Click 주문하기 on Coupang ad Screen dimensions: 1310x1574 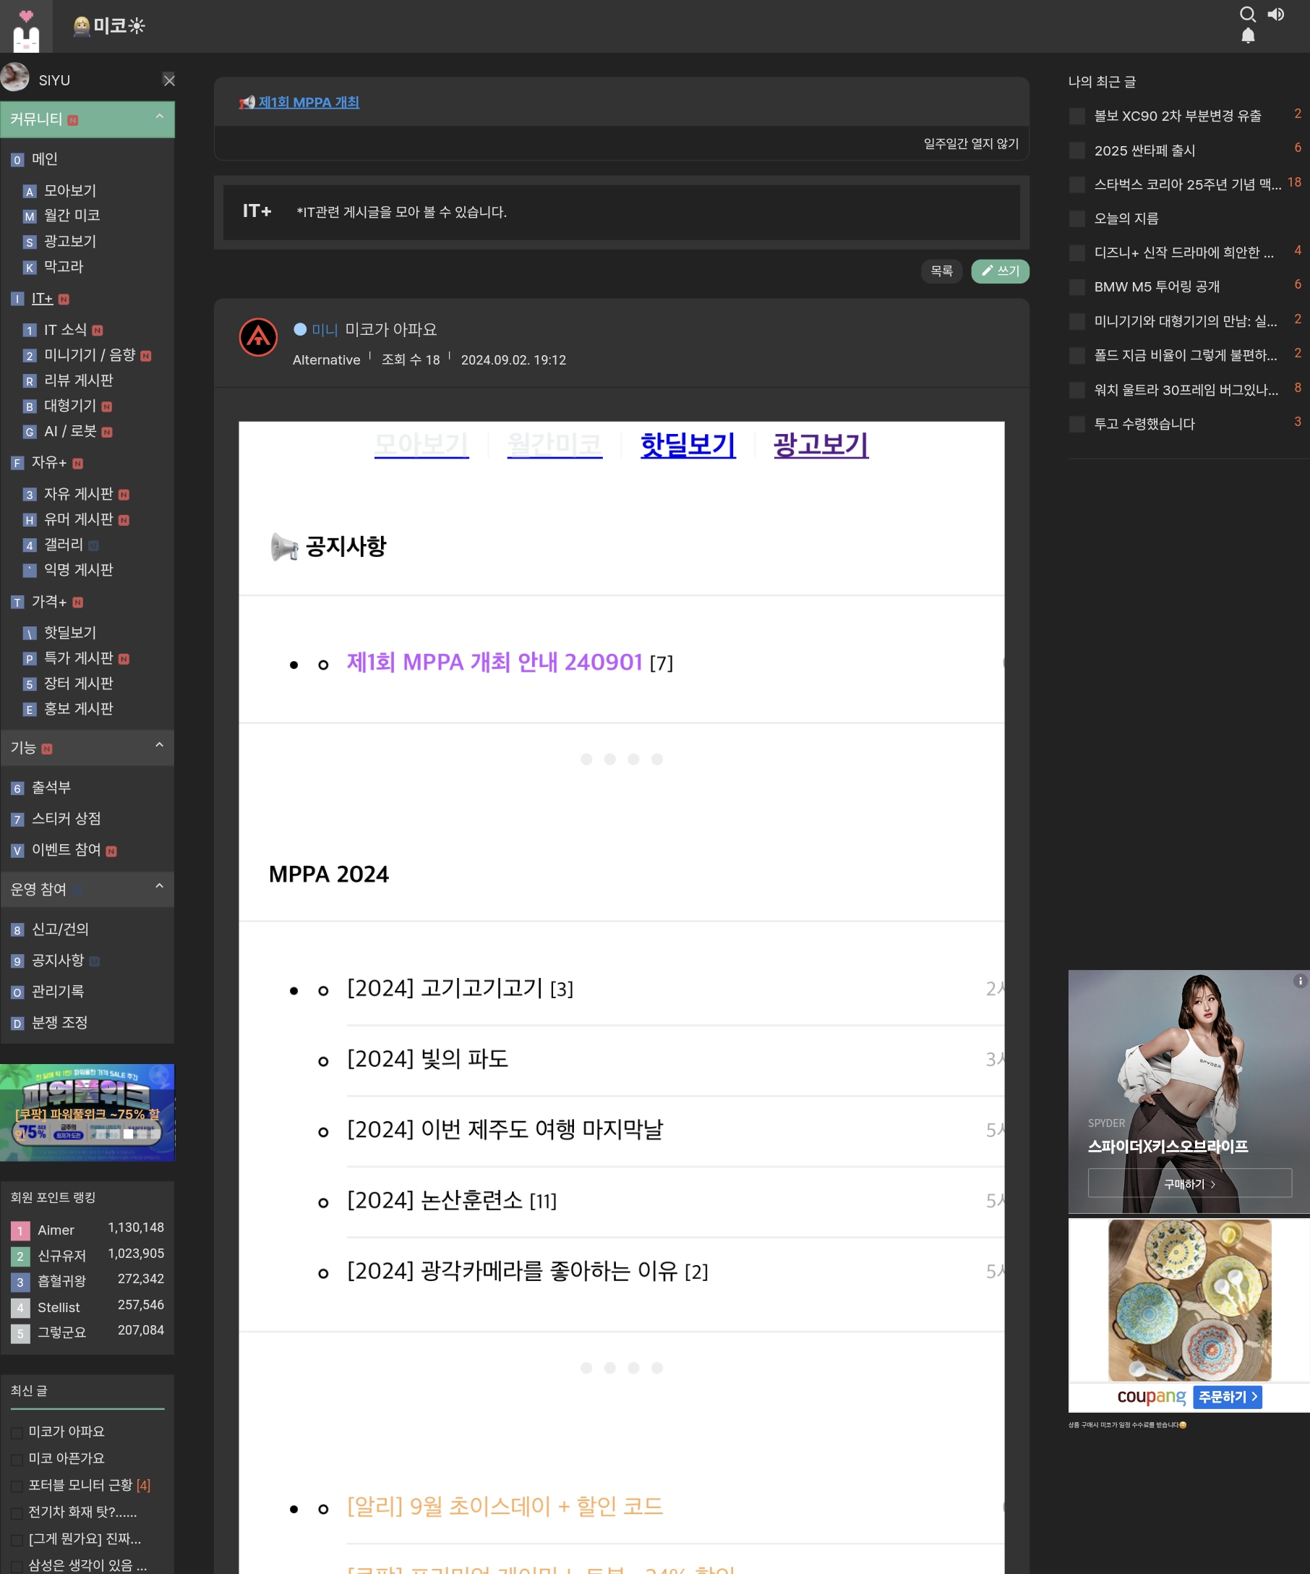point(1227,1396)
